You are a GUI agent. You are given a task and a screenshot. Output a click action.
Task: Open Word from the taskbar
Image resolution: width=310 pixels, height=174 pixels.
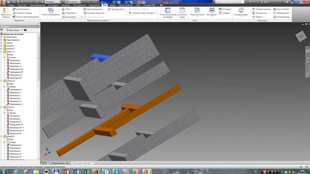pyautogui.click(x=77, y=172)
